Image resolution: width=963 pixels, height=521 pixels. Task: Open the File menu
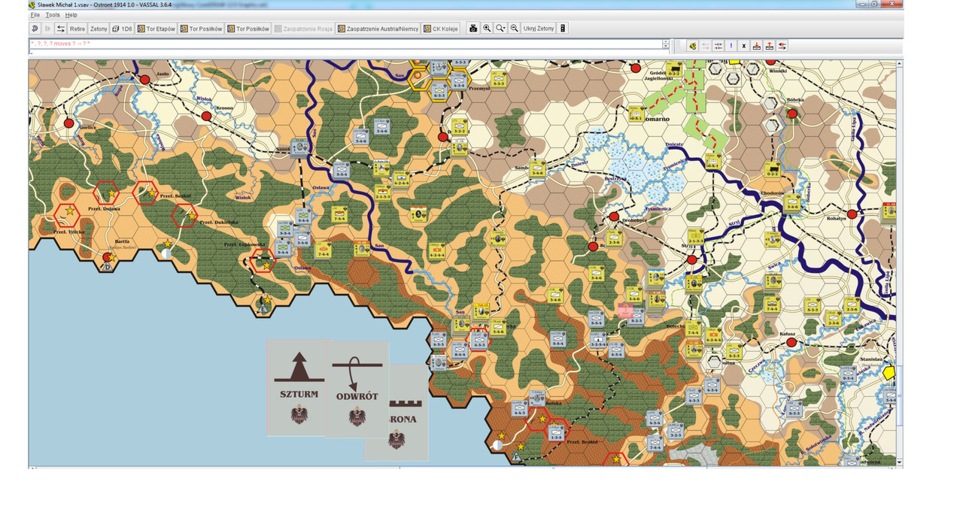point(35,15)
